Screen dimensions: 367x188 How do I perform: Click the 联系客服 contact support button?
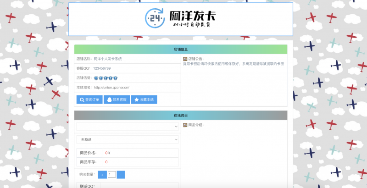click(116, 100)
